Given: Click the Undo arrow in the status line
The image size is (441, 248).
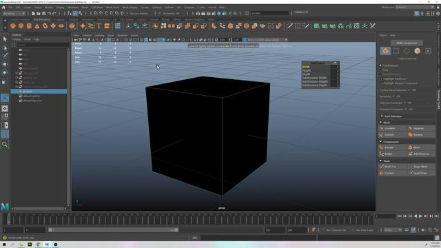Looking at the screenshot, I should click(x=49, y=13).
